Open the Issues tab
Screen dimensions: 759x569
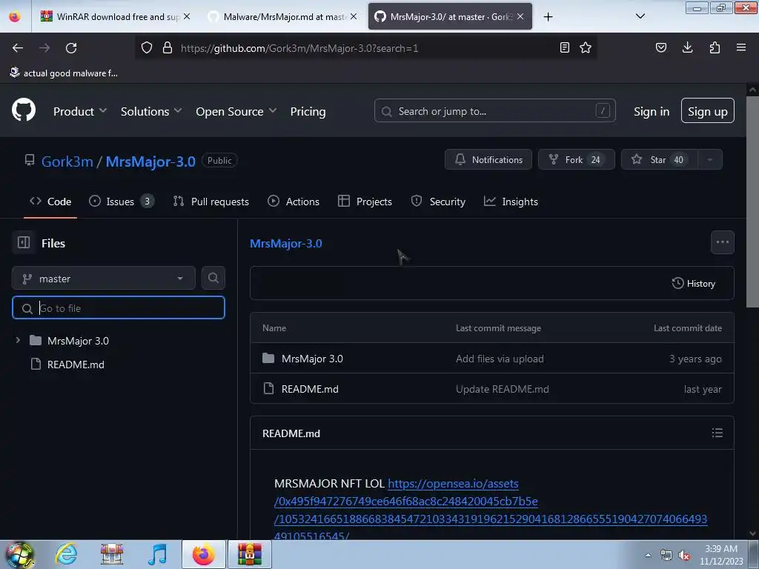coord(122,202)
